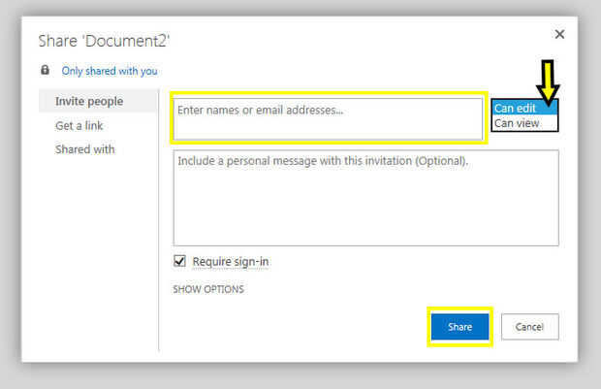Open the 'Only shared with you' link
Image resolution: width=601 pixels, height=389 pixels.
[109, 71]
